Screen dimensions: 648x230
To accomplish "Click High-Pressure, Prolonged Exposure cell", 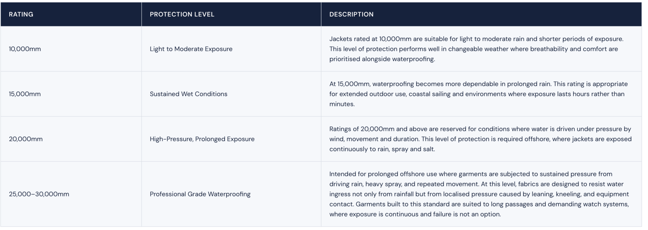I will pos(231,139).
